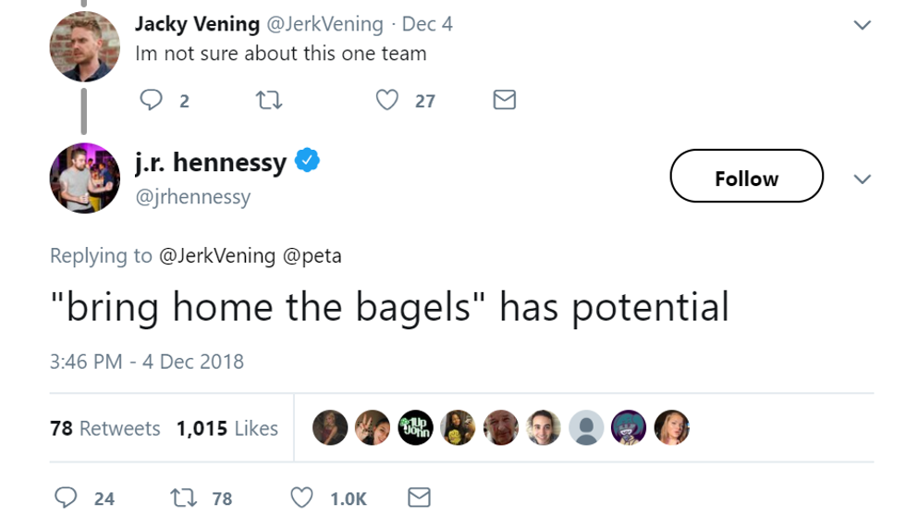Open the 3:46 PM - 4 Dec 2018 timestamp
Image resolution: width=906 pixels, height=529 pixels.
146,361
